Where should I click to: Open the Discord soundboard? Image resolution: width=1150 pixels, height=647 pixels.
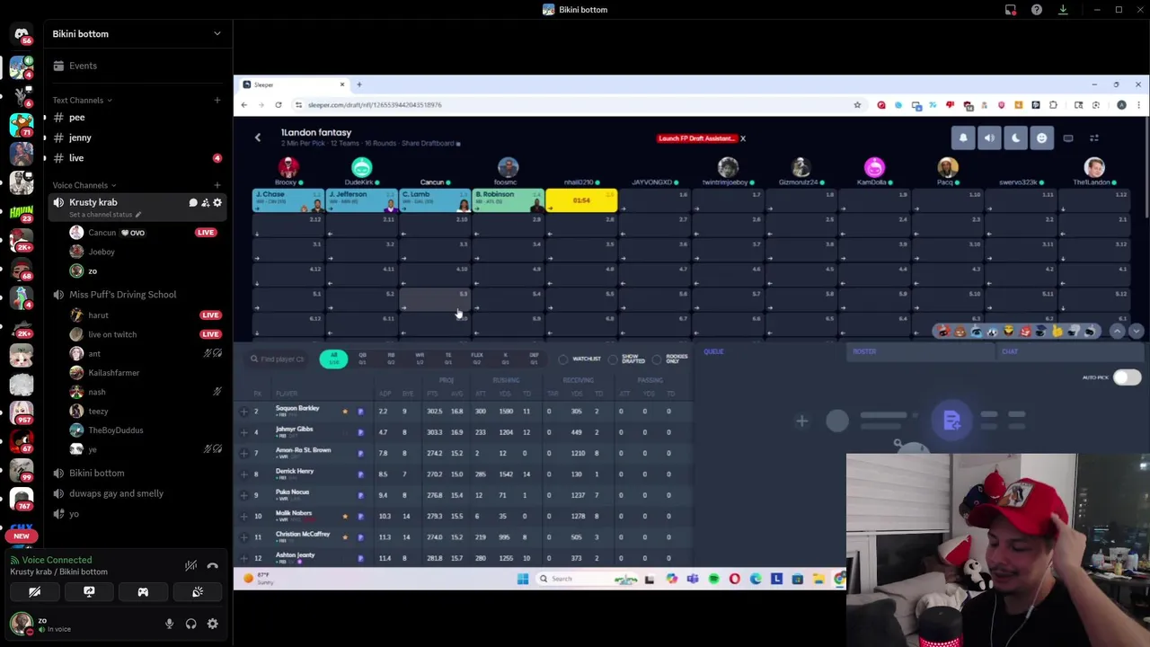pos(198,592)
